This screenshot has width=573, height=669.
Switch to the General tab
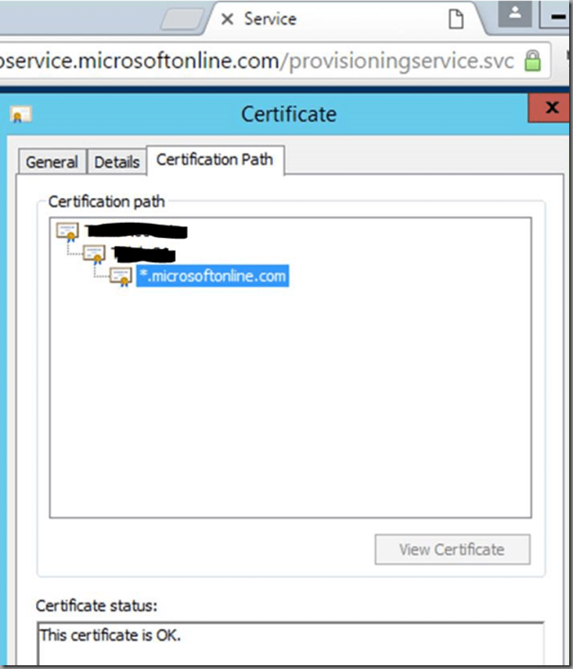pyautogui.click(x=52, y=162)
